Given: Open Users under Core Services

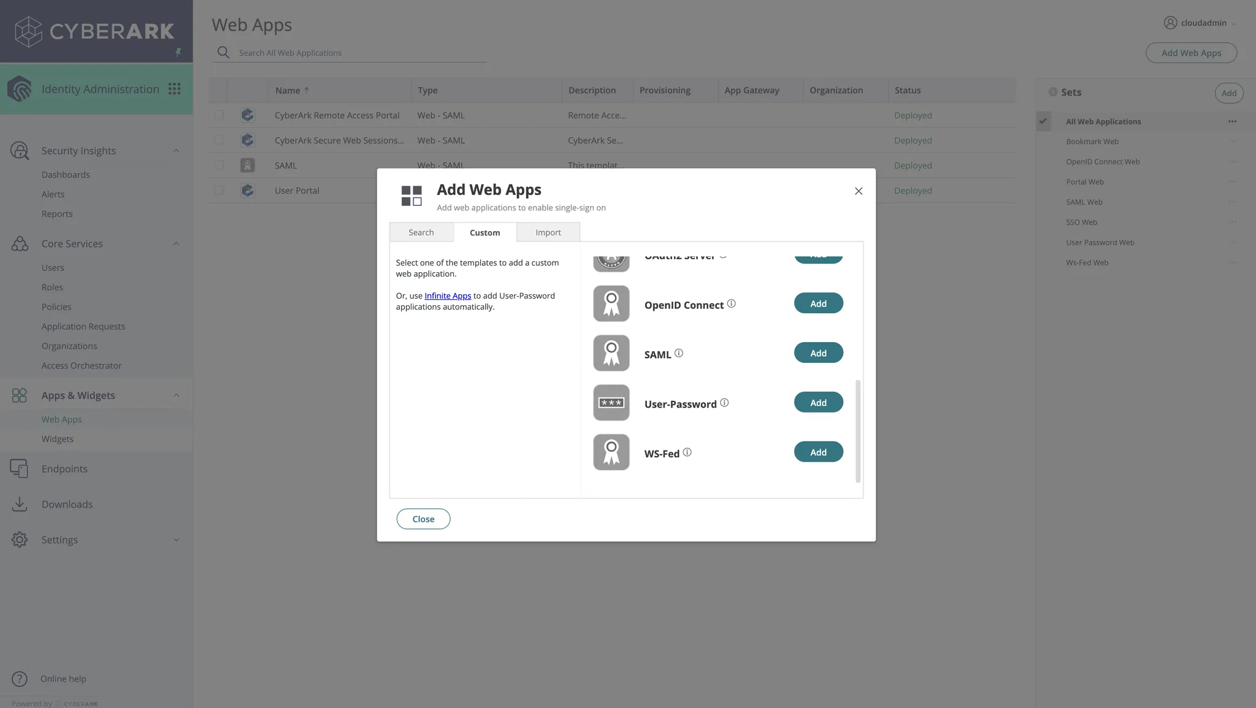Looking at the screenshot, I should pos(53,268).
